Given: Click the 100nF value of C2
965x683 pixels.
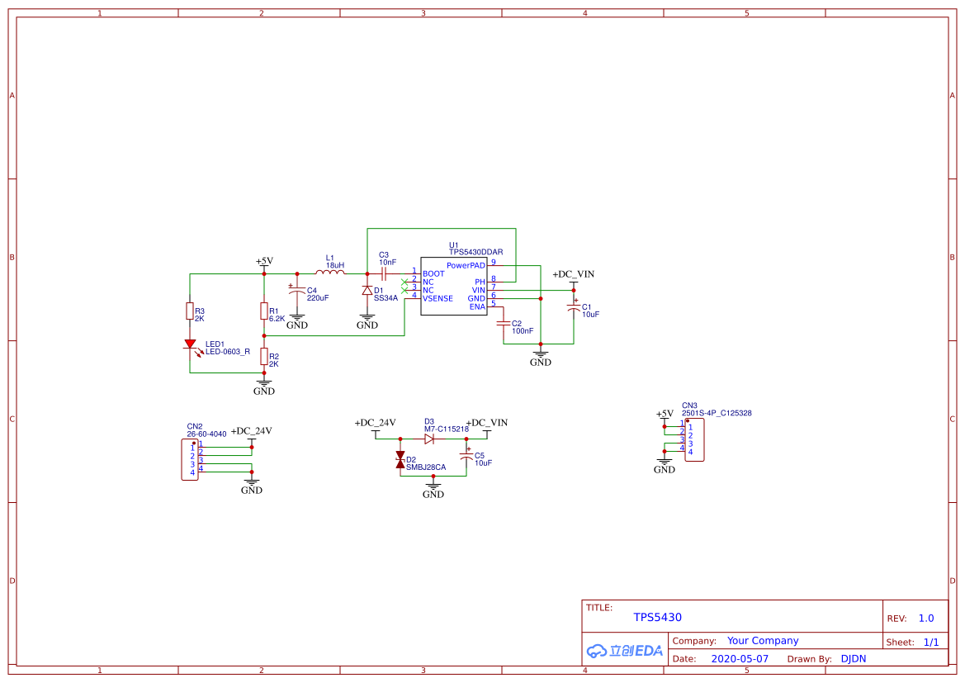Looking at the screenshot, I should pyautogui.click(x=523, y=330).
